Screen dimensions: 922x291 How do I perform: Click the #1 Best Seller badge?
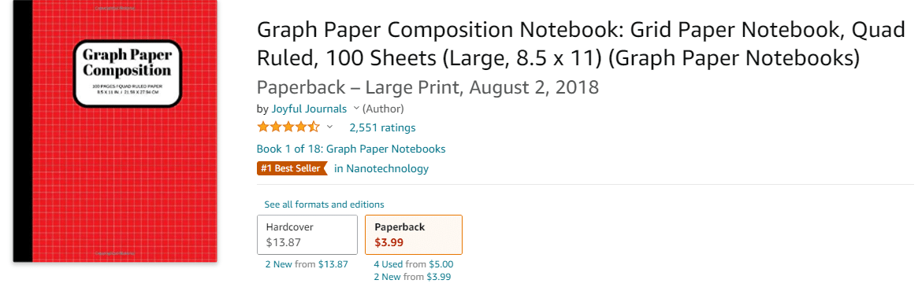(292, 168)
